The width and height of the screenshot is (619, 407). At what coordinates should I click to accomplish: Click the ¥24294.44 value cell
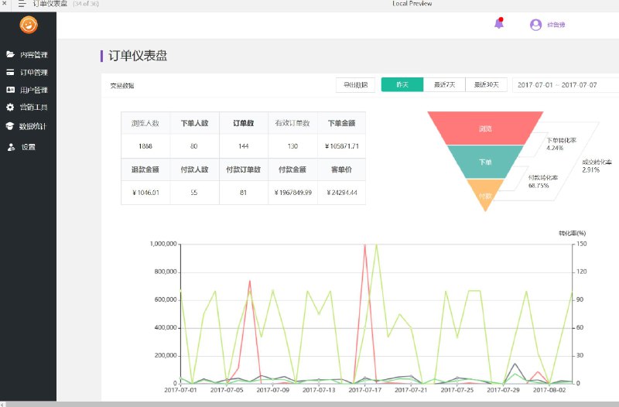342,193
